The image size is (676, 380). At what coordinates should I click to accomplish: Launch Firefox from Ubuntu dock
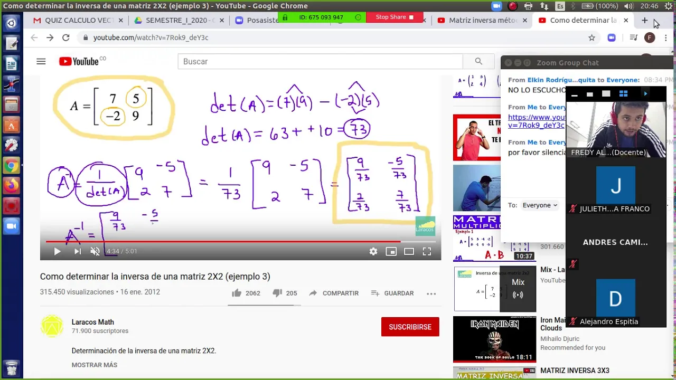11,185
